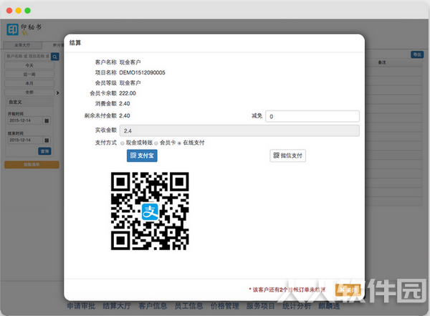Click the 开始时间 date field

click(25, 120)
